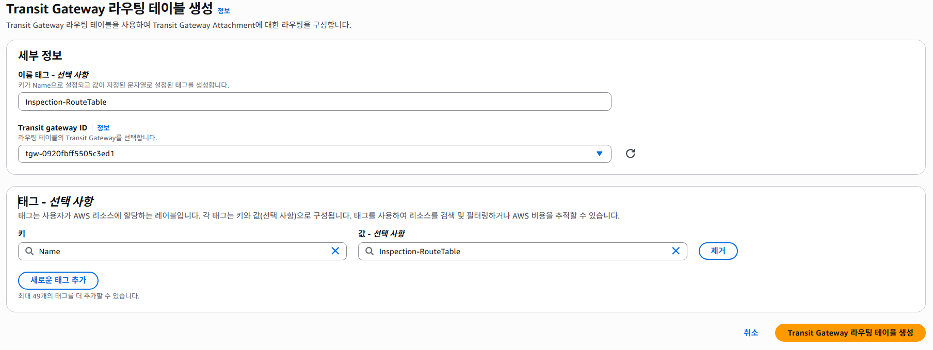This screenshot has height=350, width=933.
Task: Click the 새로운 태그 추가 button
Action: (x=58, y=280)
